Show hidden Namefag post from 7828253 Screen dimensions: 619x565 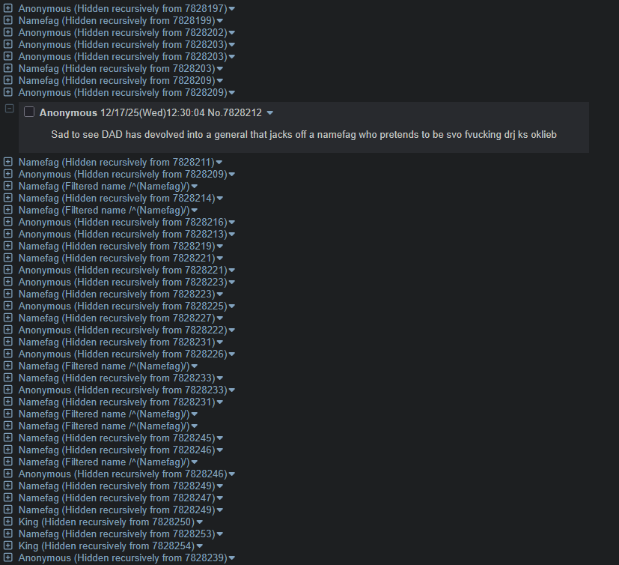pyautogui.click(x=8, y=534)
